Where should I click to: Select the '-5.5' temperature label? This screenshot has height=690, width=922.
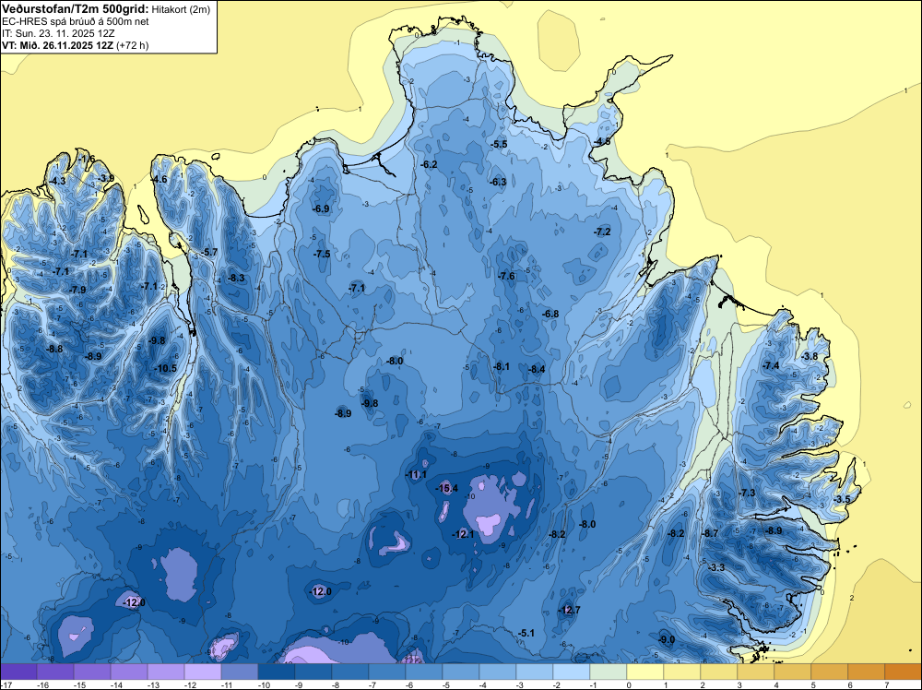[x=499, y=144]
